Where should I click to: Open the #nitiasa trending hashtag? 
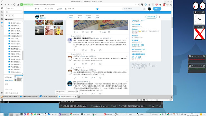pyautogui.click(x=135, y=29)
